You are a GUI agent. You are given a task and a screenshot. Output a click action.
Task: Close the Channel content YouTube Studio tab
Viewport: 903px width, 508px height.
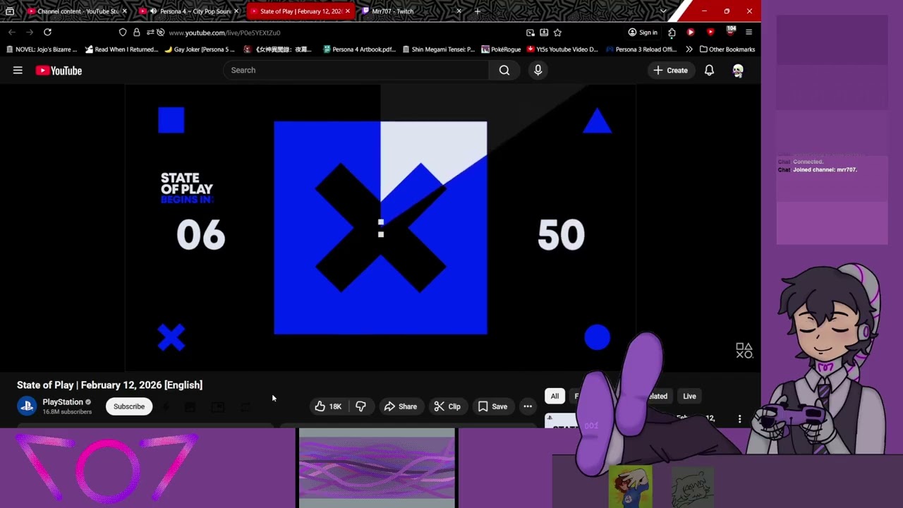click(x=124, y=11)
